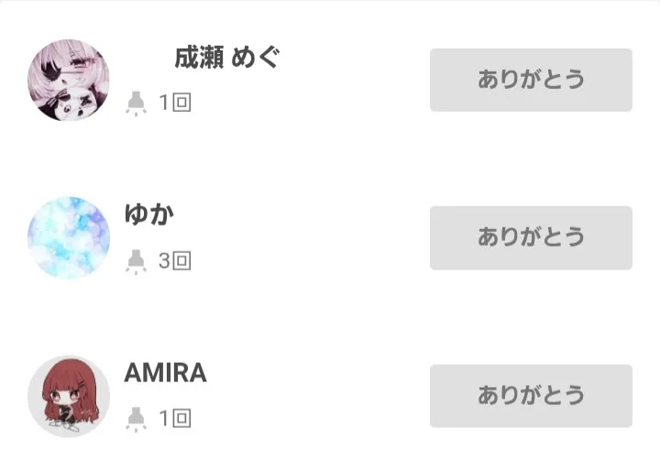Open ゆか's blue watercolor avatar
Viewport: 660px width, 472px height.
pyautogui.click(x=69, y=237)
